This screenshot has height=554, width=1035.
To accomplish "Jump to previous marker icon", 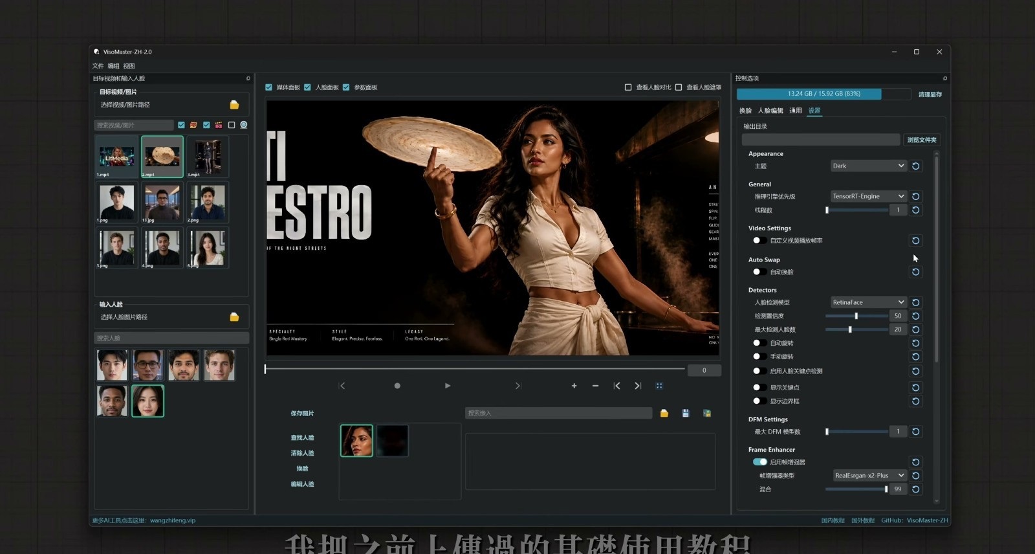I will 617,386.
